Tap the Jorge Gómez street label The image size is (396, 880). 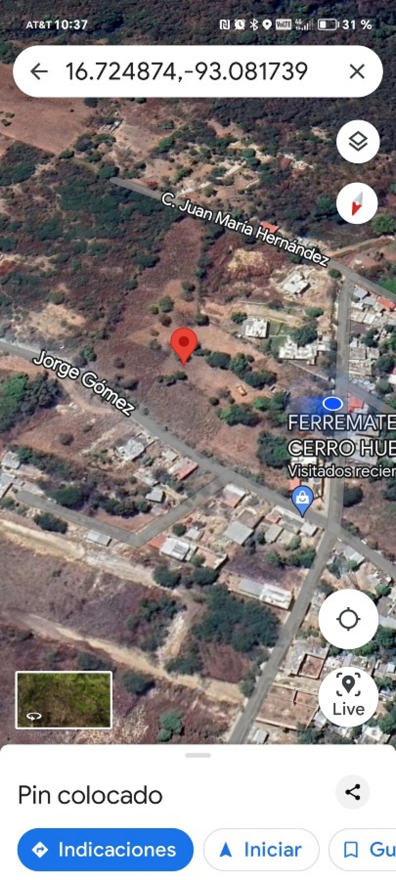click(x=84, y=384)
